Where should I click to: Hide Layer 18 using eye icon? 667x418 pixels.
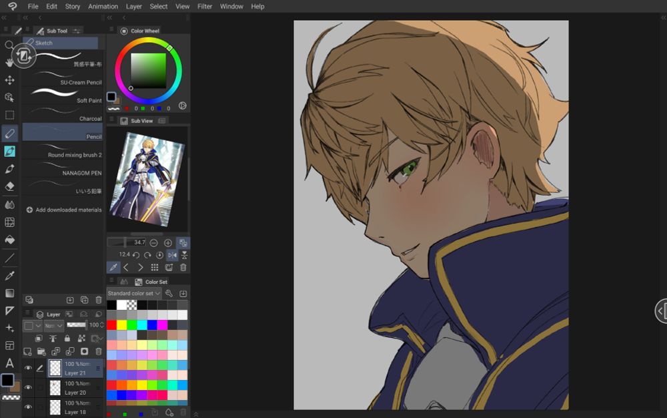click(28, 407)
